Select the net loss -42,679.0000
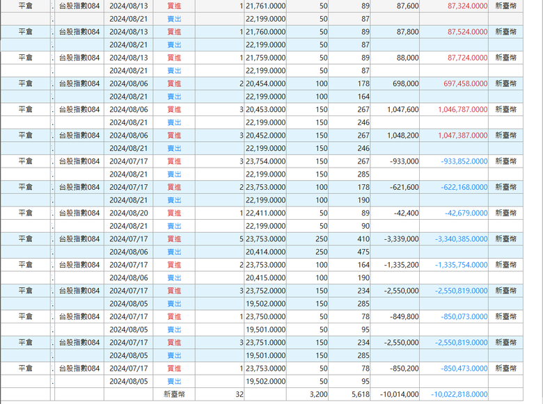Image resolution: width=543 pixels, height=404 pixels. pyautogui.click(x=466, y=213)
